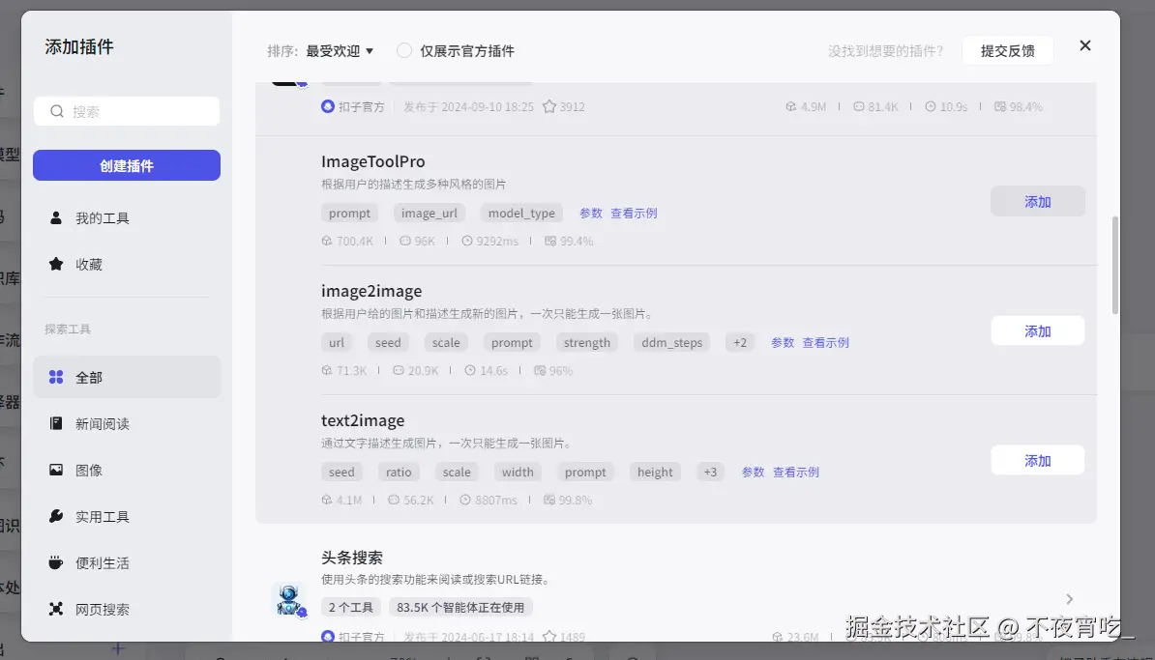The height and width of the screenshot is (660, 1155).
Task: Open text2image 查看示例 link
Action: 795,472
